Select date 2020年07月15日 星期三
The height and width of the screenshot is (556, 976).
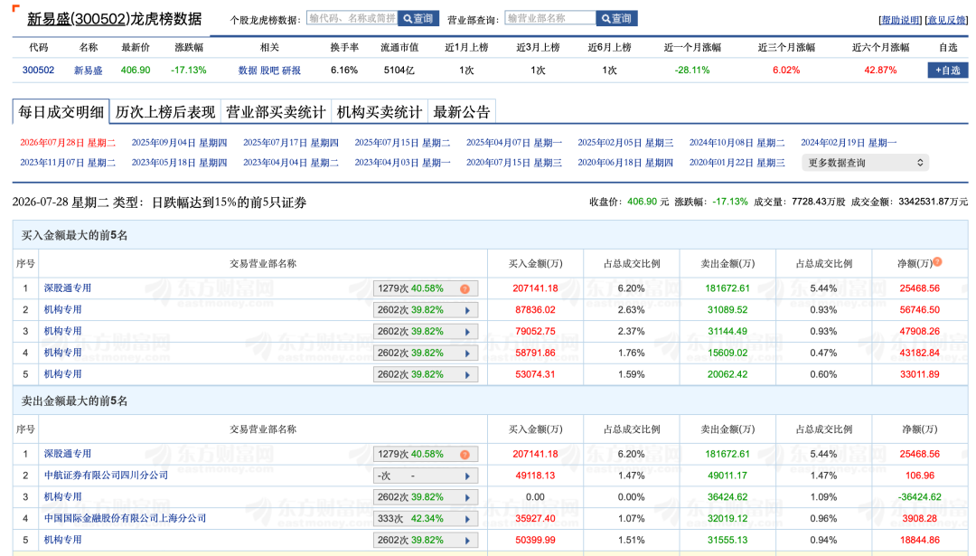pyautogui.click(x=514, y=163)
